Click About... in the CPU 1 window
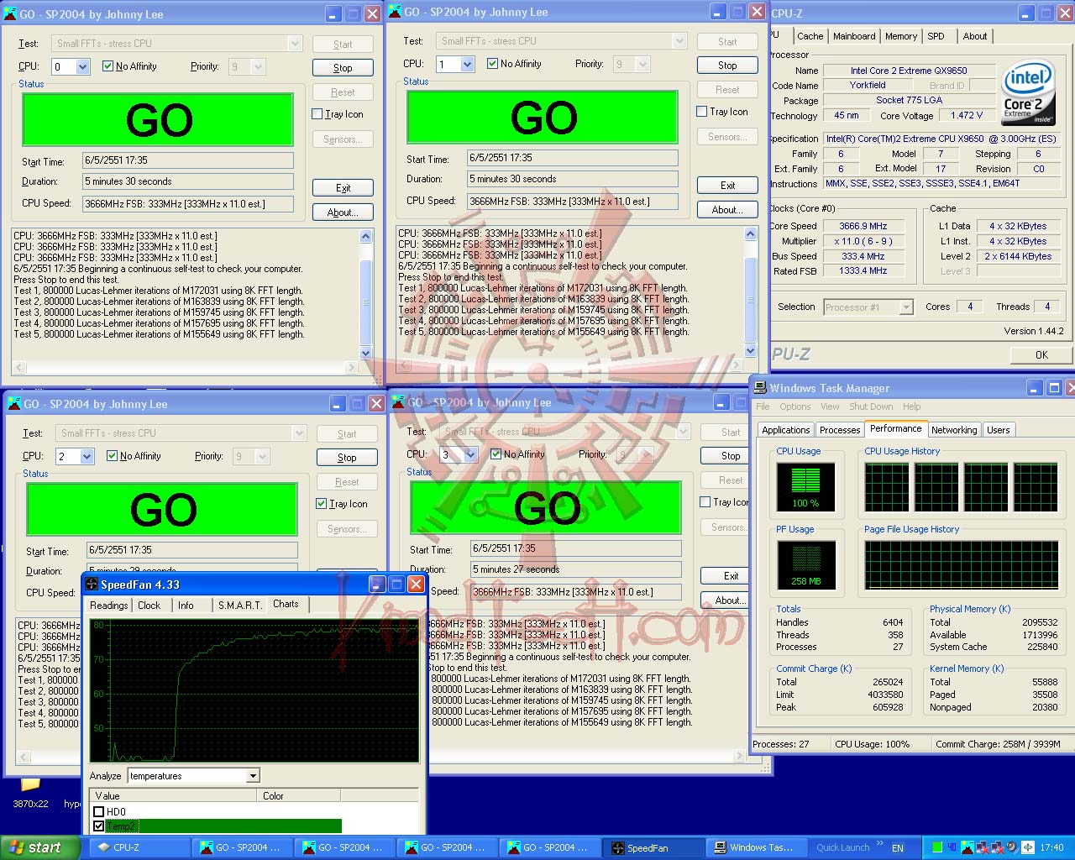The image size is (1075, 860). (727, 210)
